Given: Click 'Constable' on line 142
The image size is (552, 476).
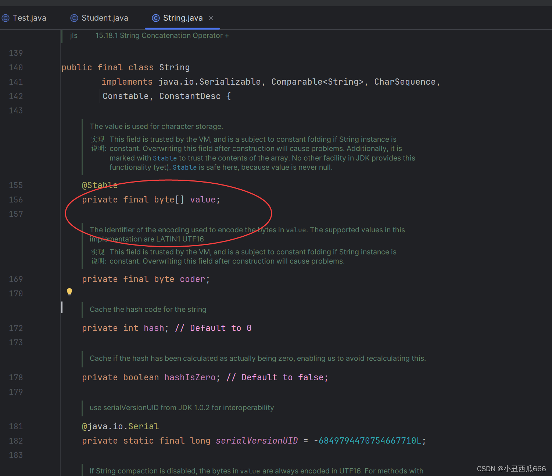Looking at the screenshot, I should pos(126,96).
